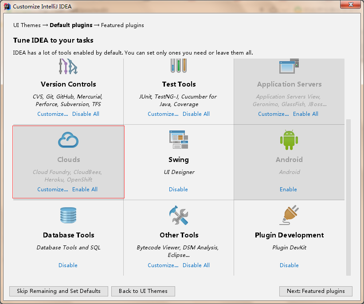
Task: Click the Database Tools cylinder icon
Action: click(68, 215)
